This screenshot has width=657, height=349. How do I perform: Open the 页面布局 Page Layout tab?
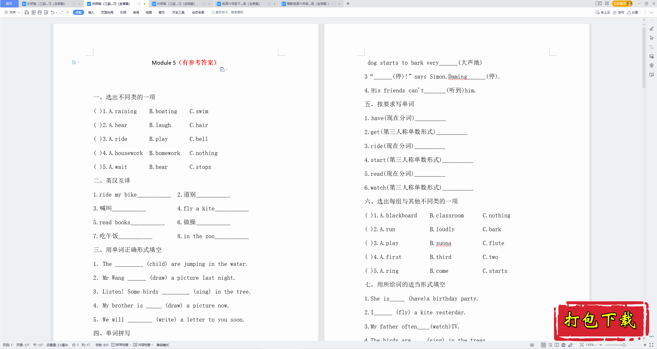point(107,12)
